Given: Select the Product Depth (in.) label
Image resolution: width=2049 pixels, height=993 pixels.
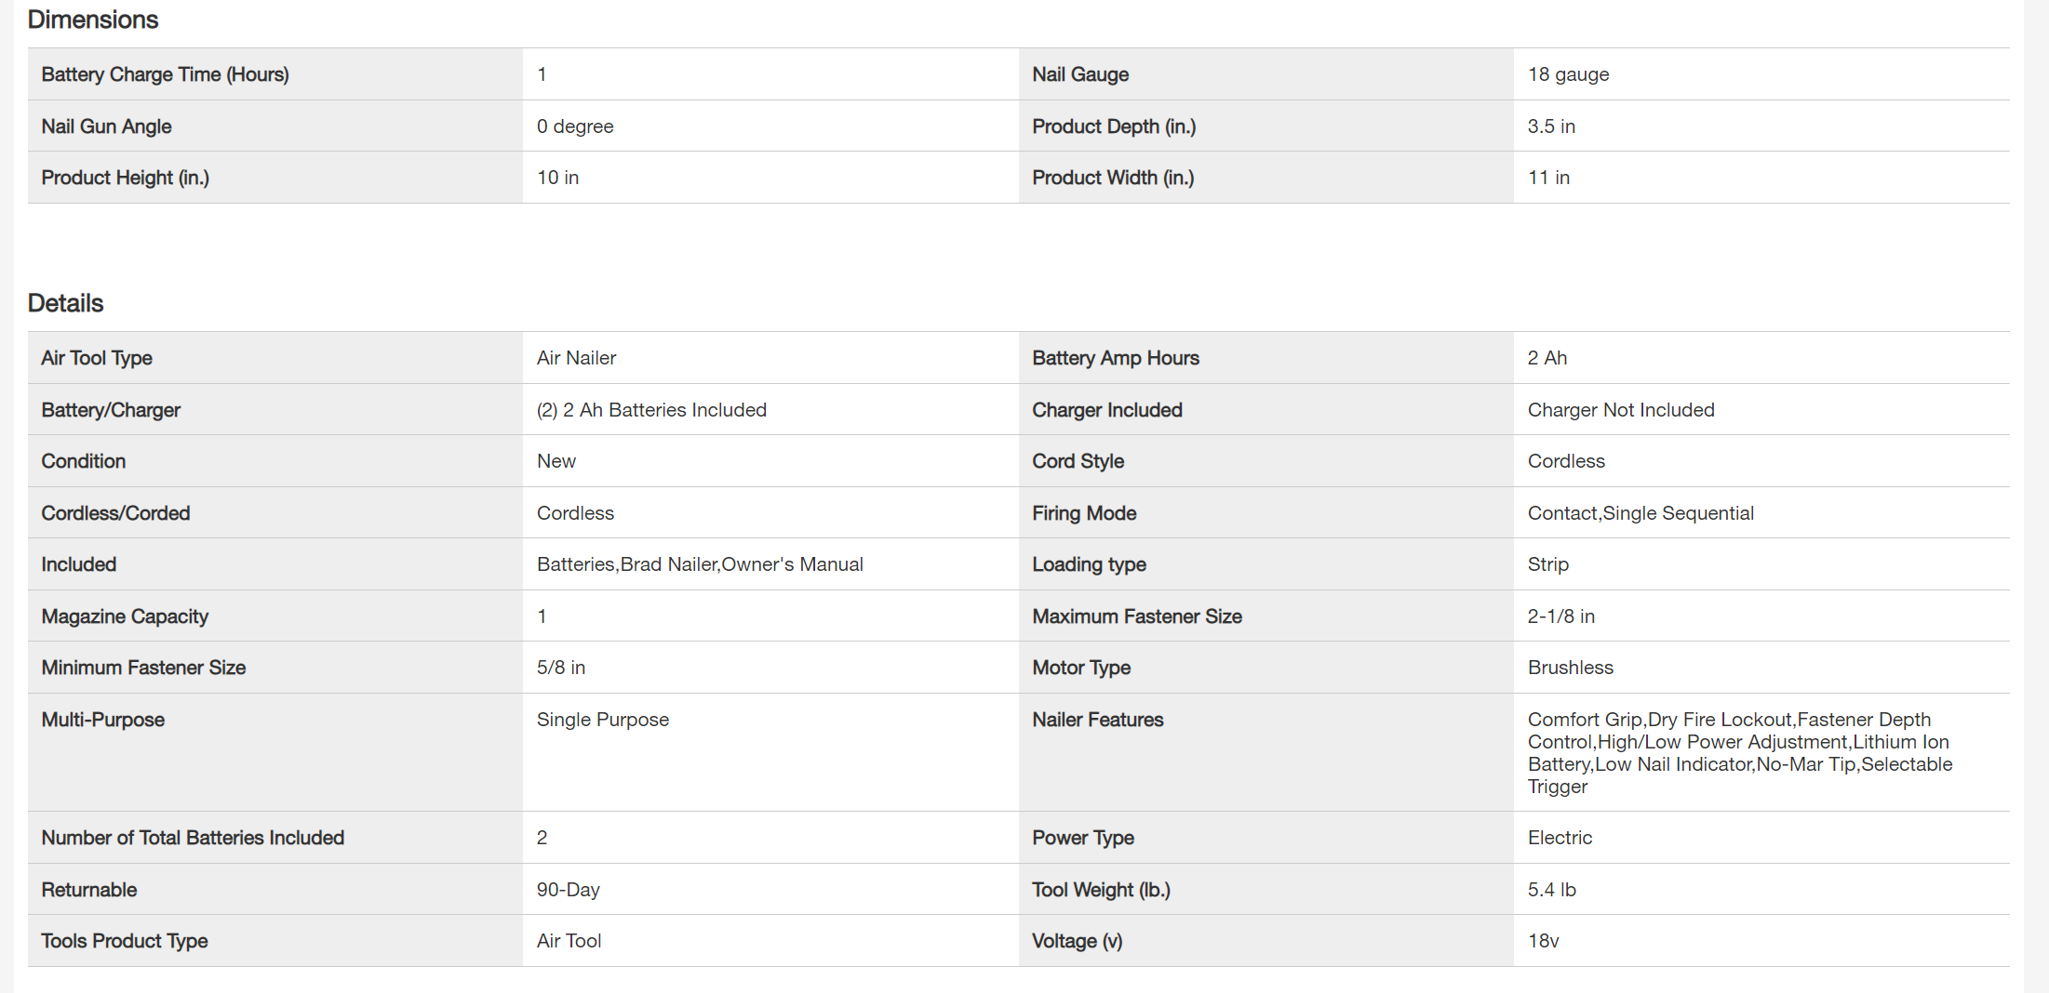Looking at the screenshot, I should coord(1113,126).
